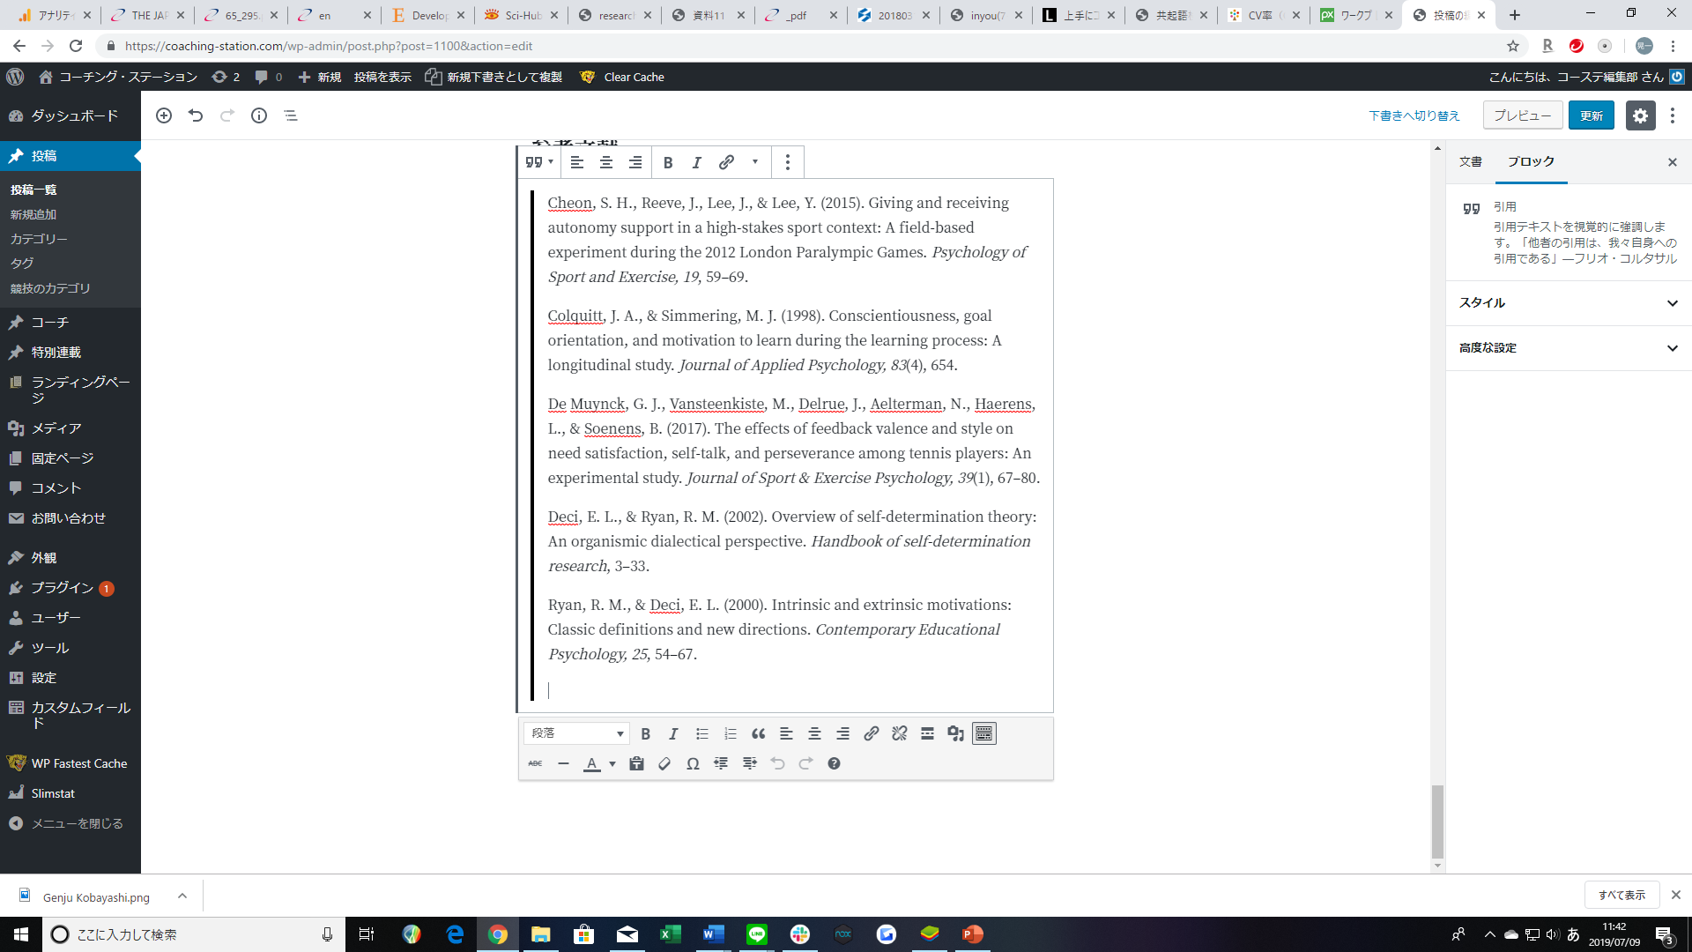Open Excel from the taskbar
This screenshot has width=1692, height=952.
tap(670, 933)
